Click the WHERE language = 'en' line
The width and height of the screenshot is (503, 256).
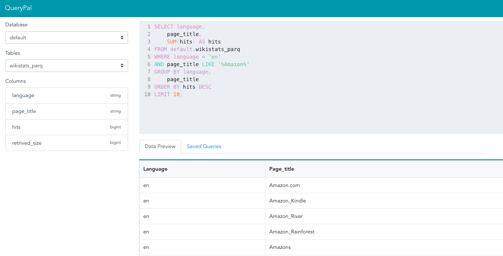pyautogui.click(x=187, y=57)
